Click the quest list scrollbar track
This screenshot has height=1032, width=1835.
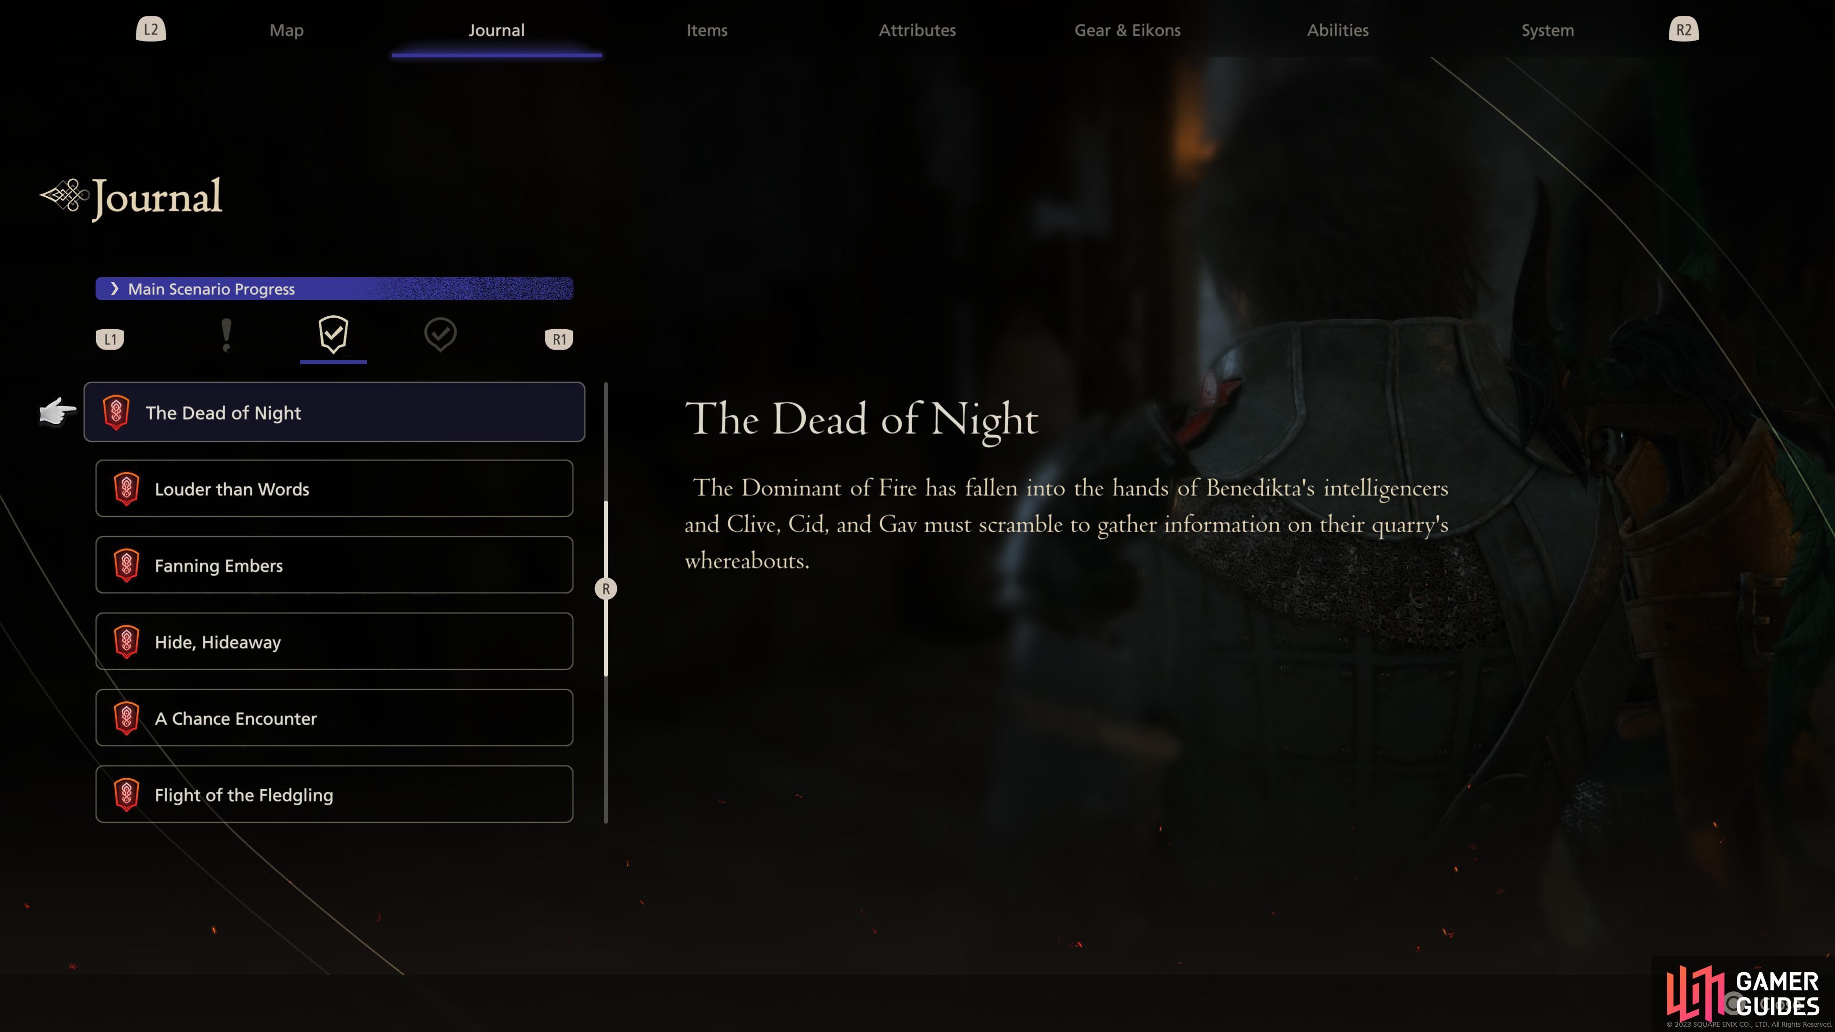(x=605, y=748)
